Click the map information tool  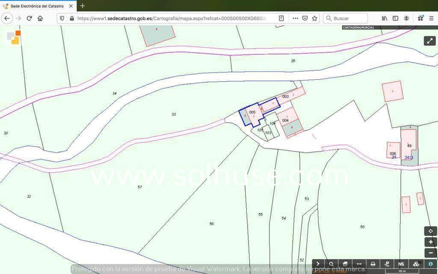tap(430, 264)
